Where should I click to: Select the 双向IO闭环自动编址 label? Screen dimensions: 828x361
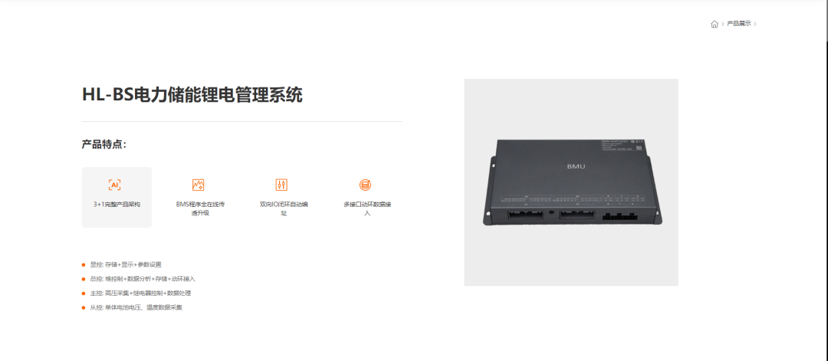click(x=284, y=208)
